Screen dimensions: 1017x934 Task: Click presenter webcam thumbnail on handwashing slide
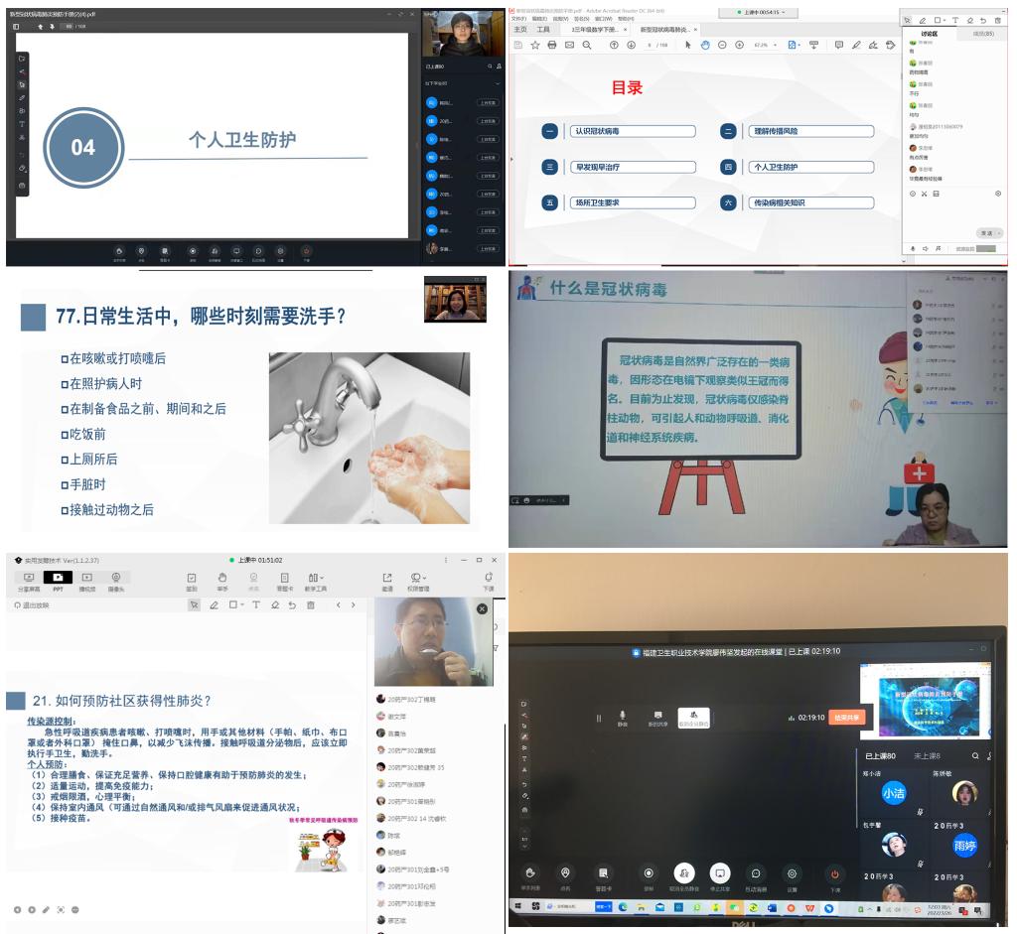click(455, 299)
